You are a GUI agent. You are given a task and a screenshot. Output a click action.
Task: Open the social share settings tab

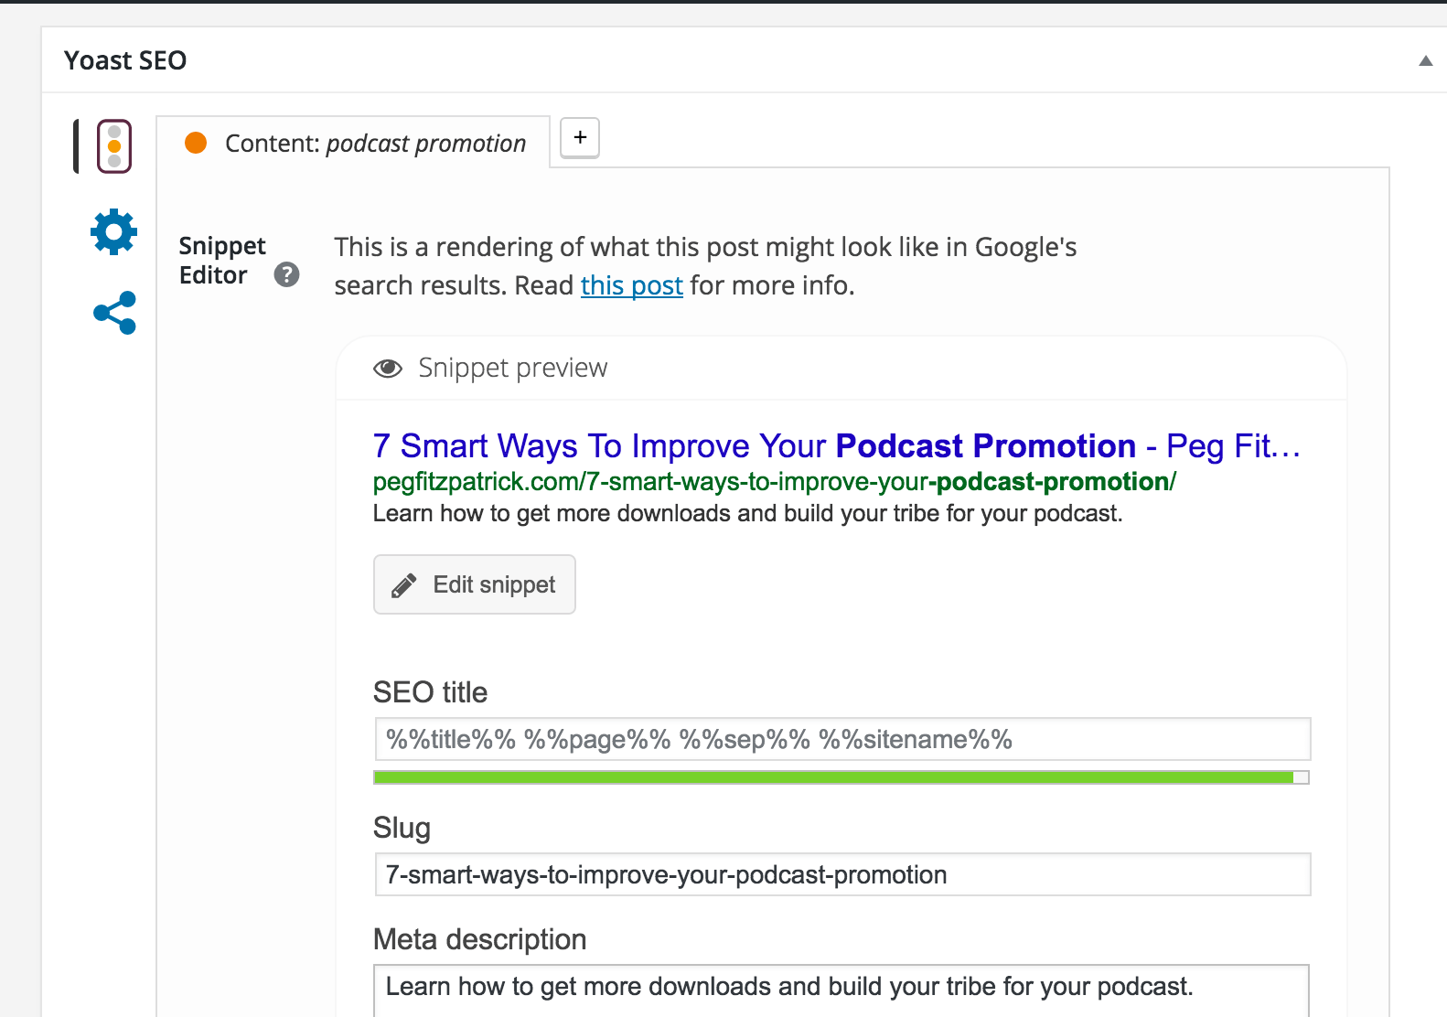(114, 313)
